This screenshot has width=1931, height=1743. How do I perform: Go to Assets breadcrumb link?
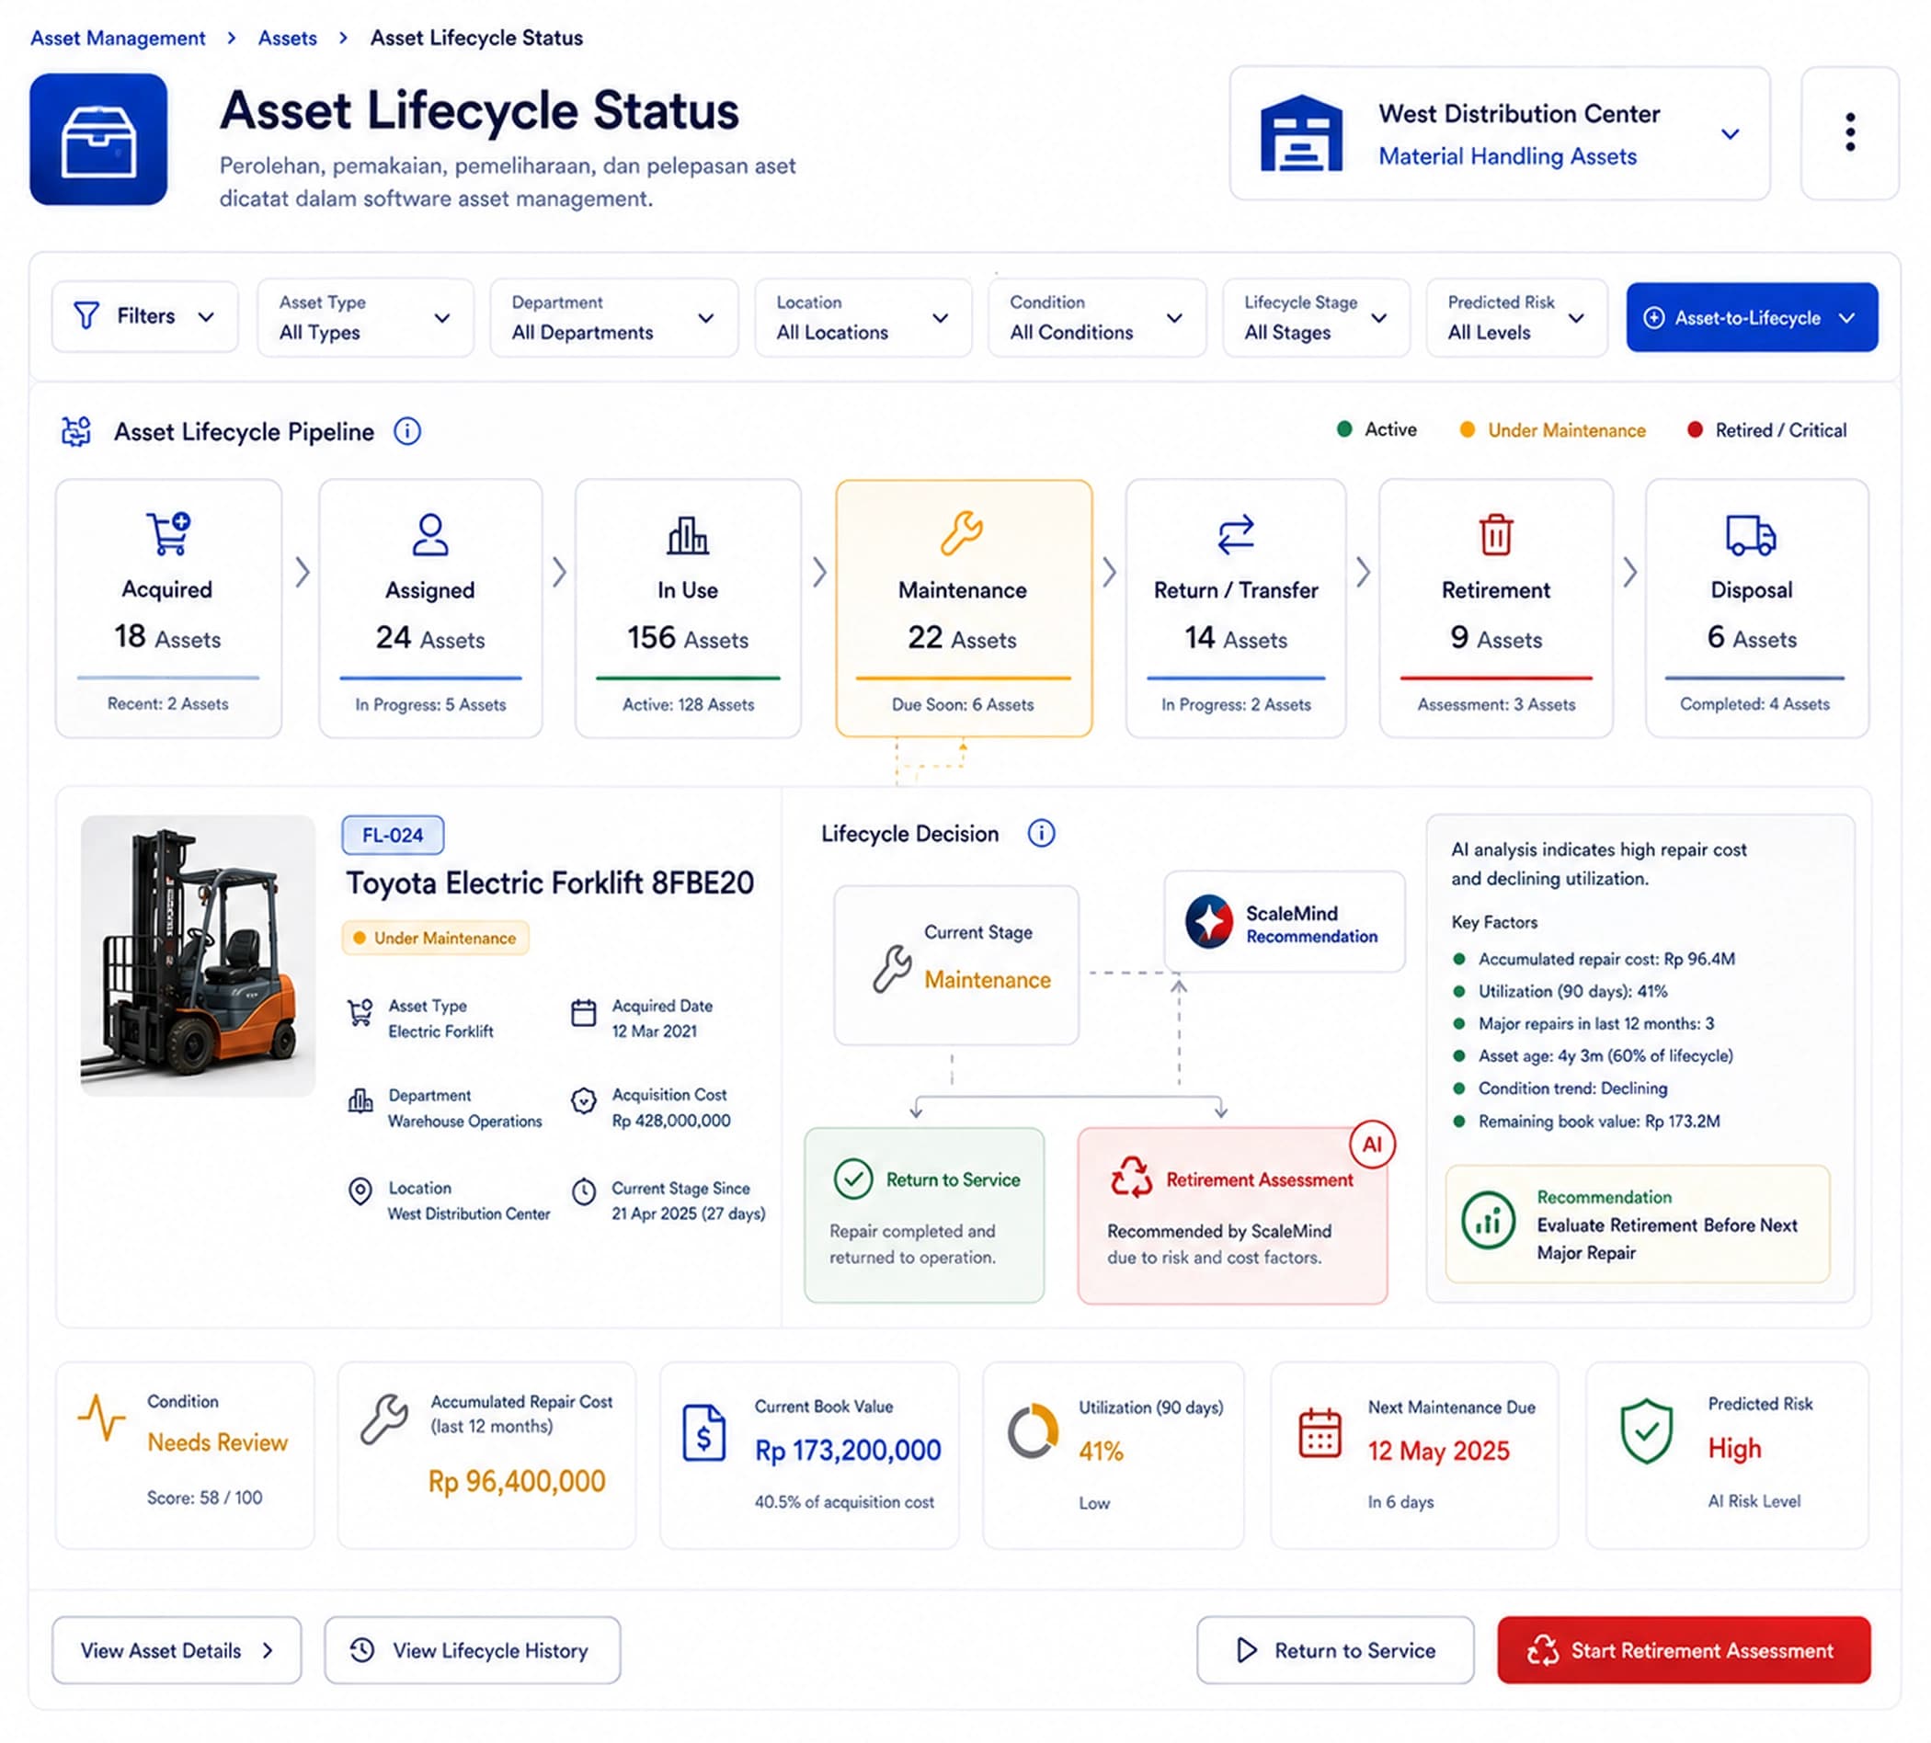point(287,39)
